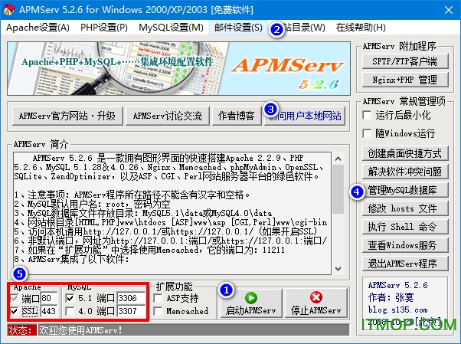Image resolution: width=461 pixels, height=344 pixels.
Task: Click APMServ讨论交流 button
Action: (167, 116)
